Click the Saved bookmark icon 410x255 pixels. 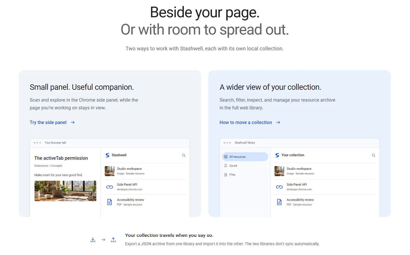coord(226,166)
